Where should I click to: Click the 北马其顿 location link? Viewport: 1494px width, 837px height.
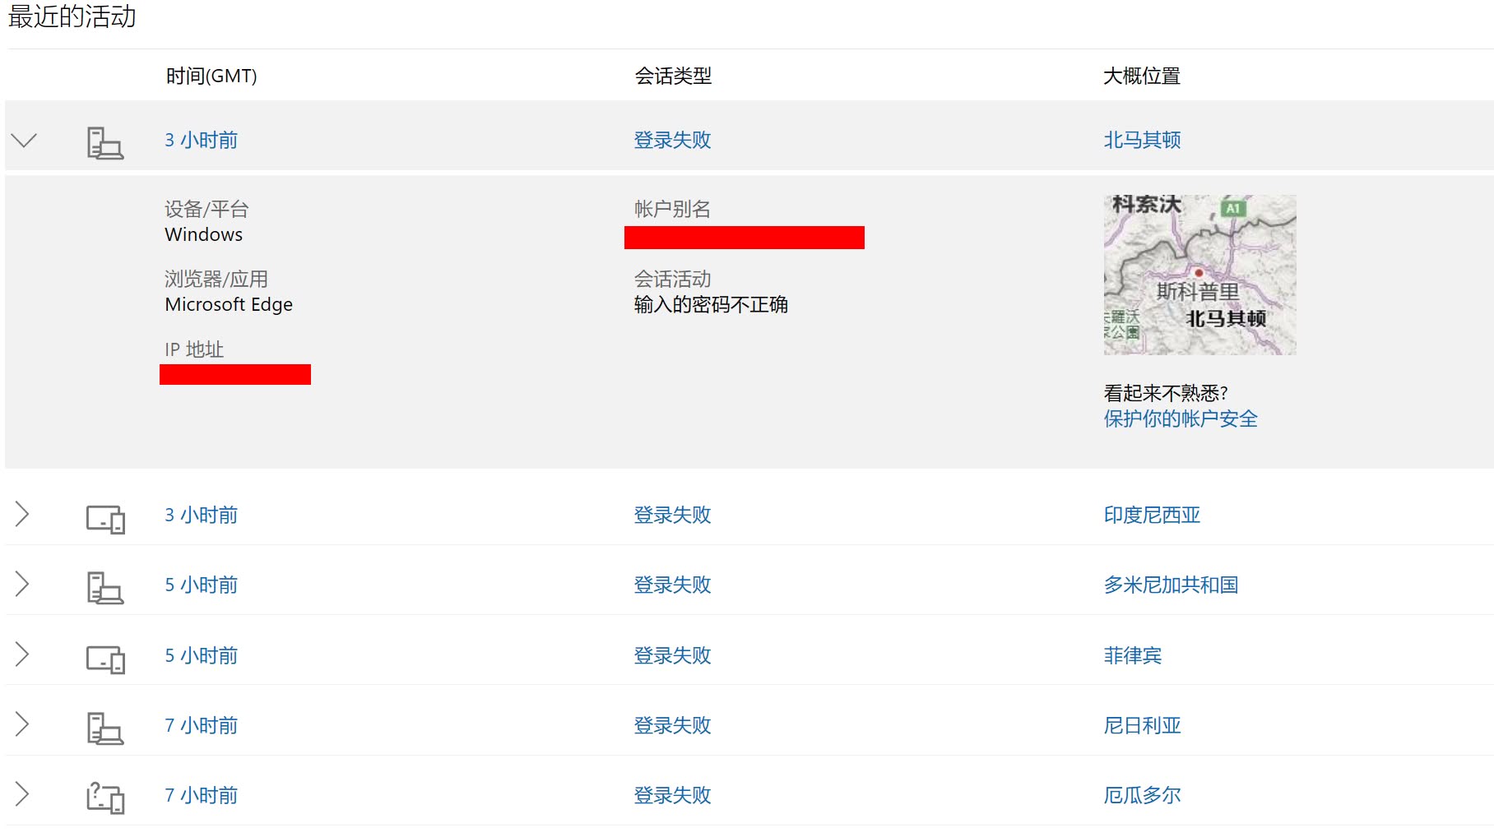[x=1141, y=140]
